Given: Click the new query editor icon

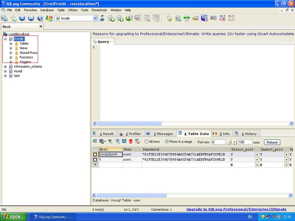Looking at the screenshot, I should coord(14,18).
